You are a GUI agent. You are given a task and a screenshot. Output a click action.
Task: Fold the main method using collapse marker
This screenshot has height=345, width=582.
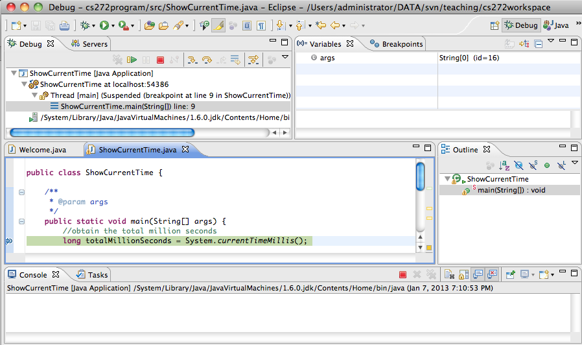tap(21, 221)
